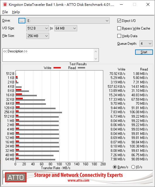Select the IO/s radio button
155x187 pixels.
click(x=133, y=167)
